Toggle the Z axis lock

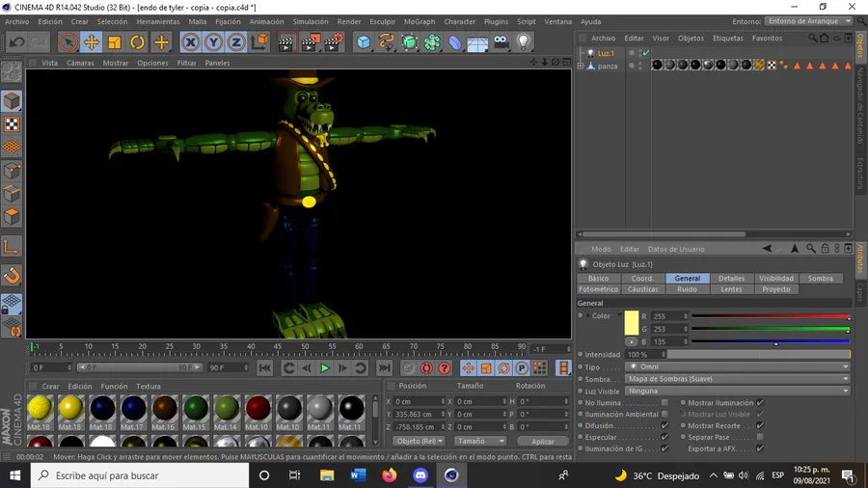pyautogui.click(x=236, y=42)
